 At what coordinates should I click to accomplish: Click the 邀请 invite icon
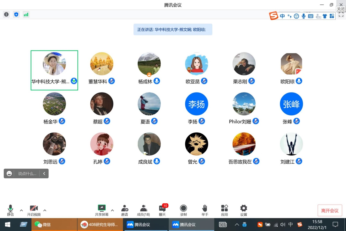(x=125, y=210)
